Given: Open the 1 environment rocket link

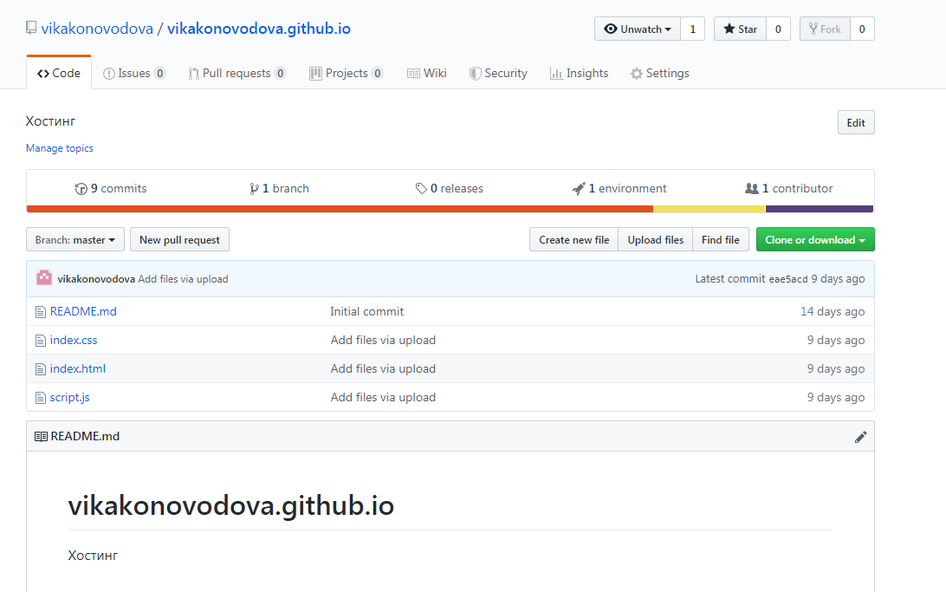Looking at the screenshot, I should pyautogui.click(x=619, y=188).
